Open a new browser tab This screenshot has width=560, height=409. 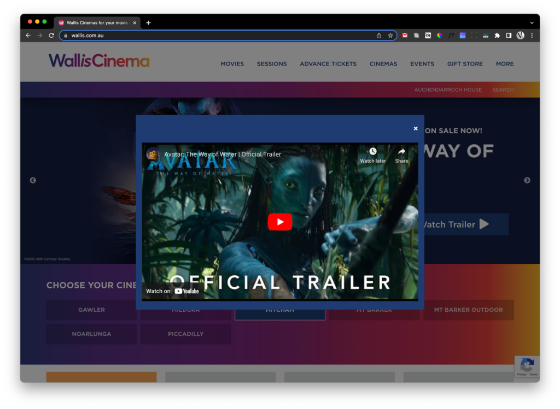(148, 23)
